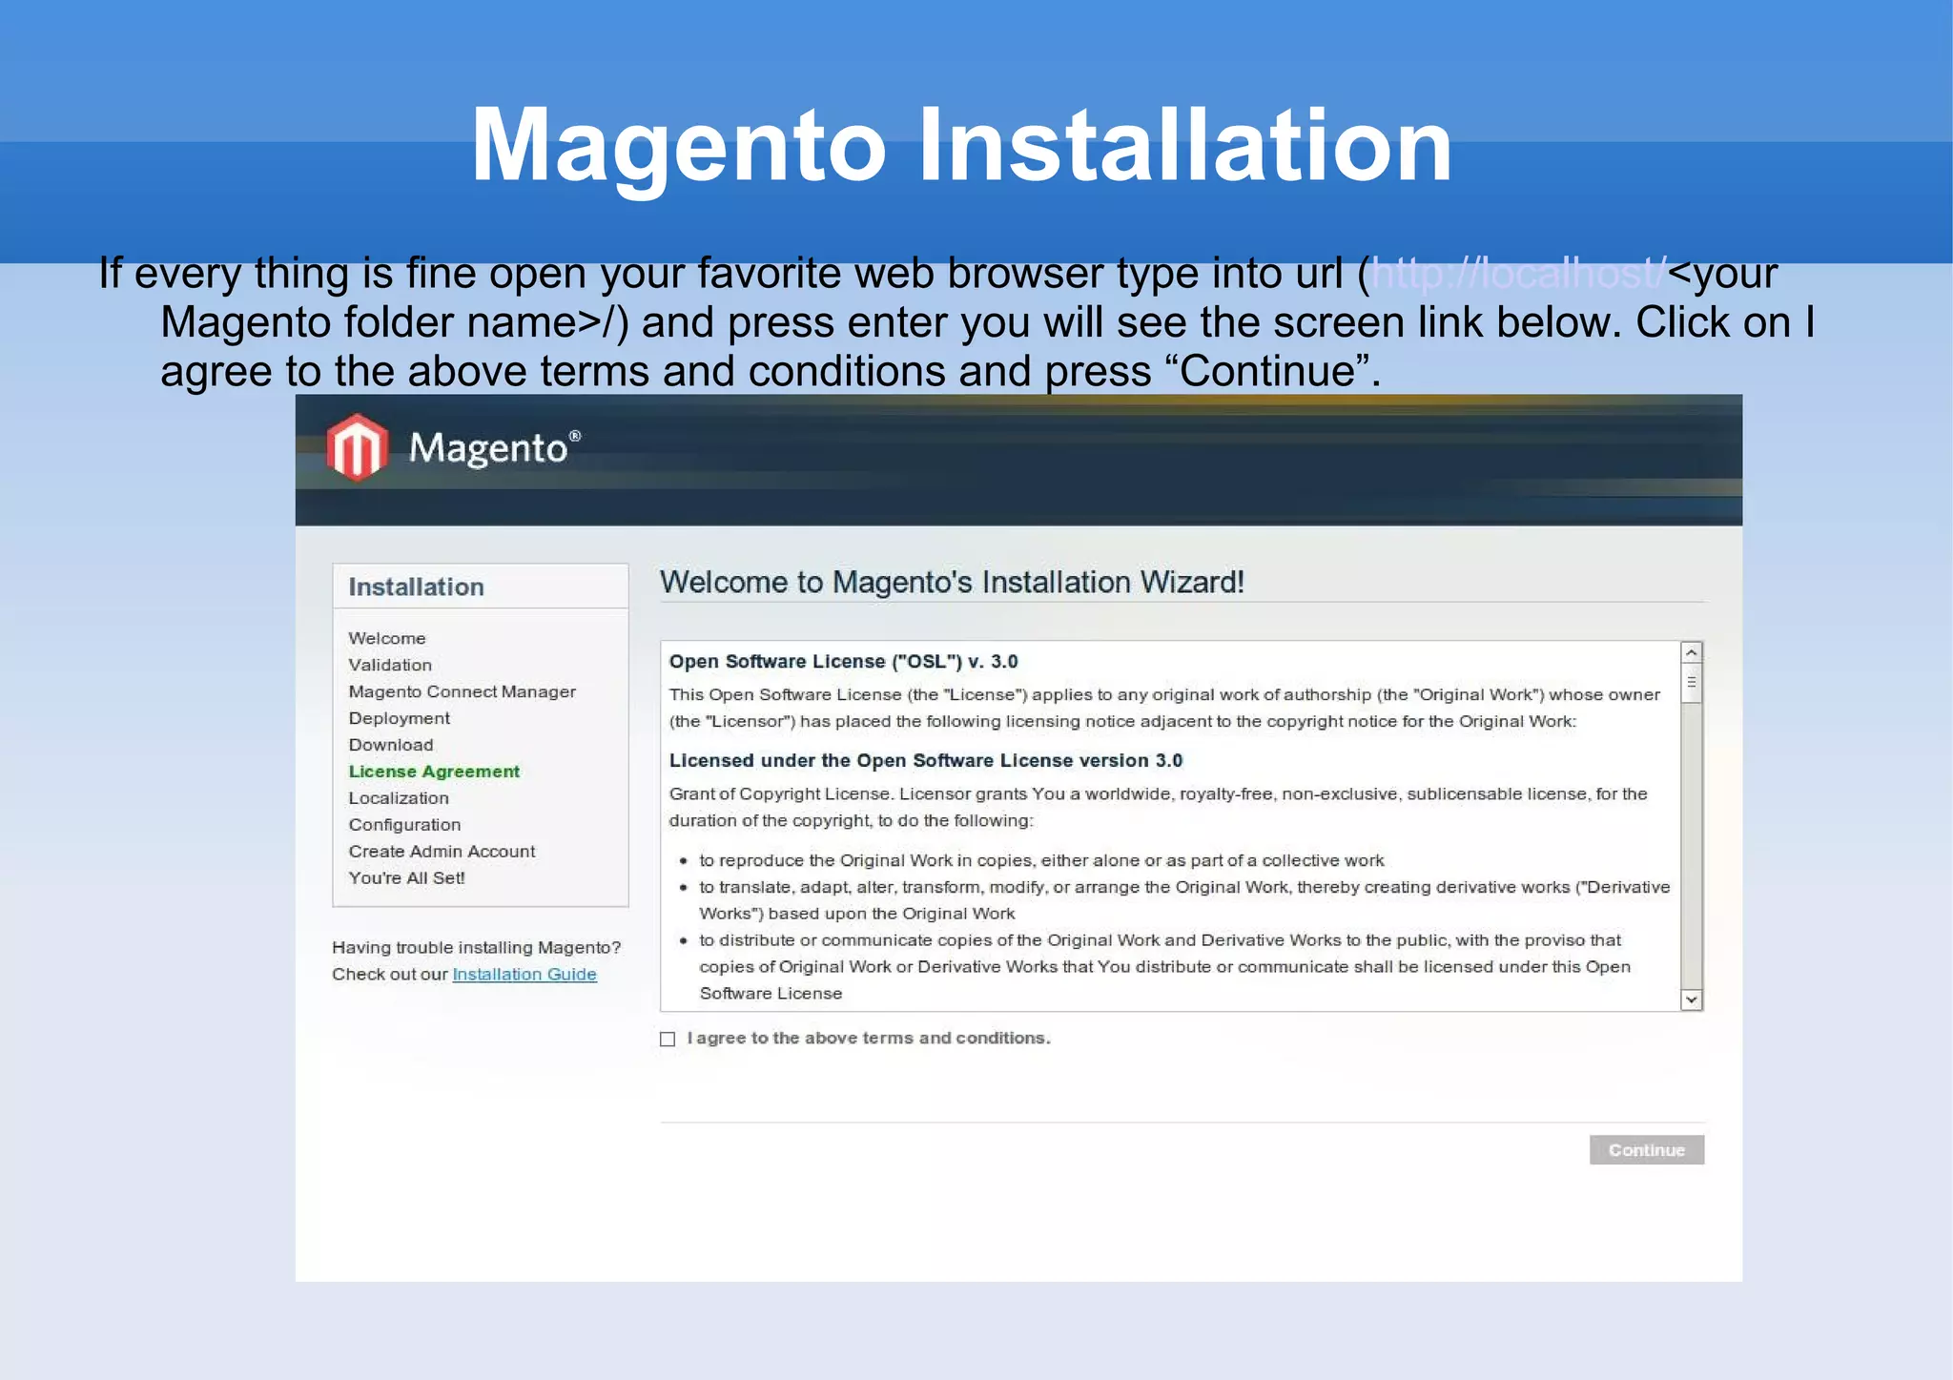Click the Magento logo icon

coord(358,446)
